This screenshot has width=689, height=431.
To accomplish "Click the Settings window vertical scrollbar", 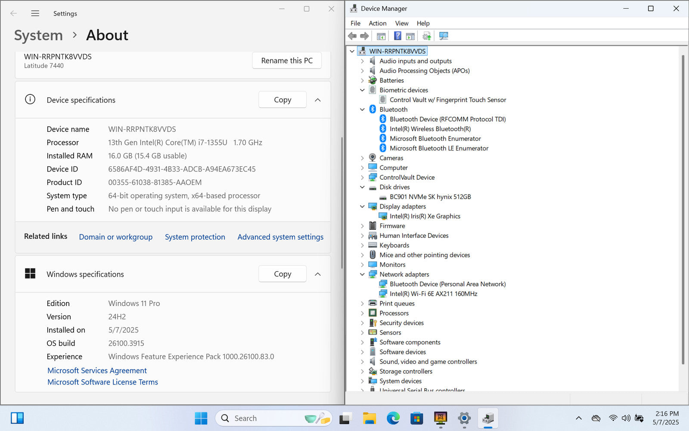I will [342, 203].
